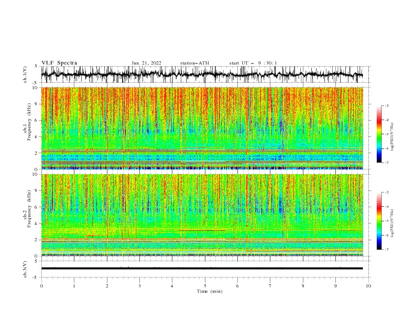
Task: Click the "-3" tick on upper color bar
Action: click(x=387, y=105)
